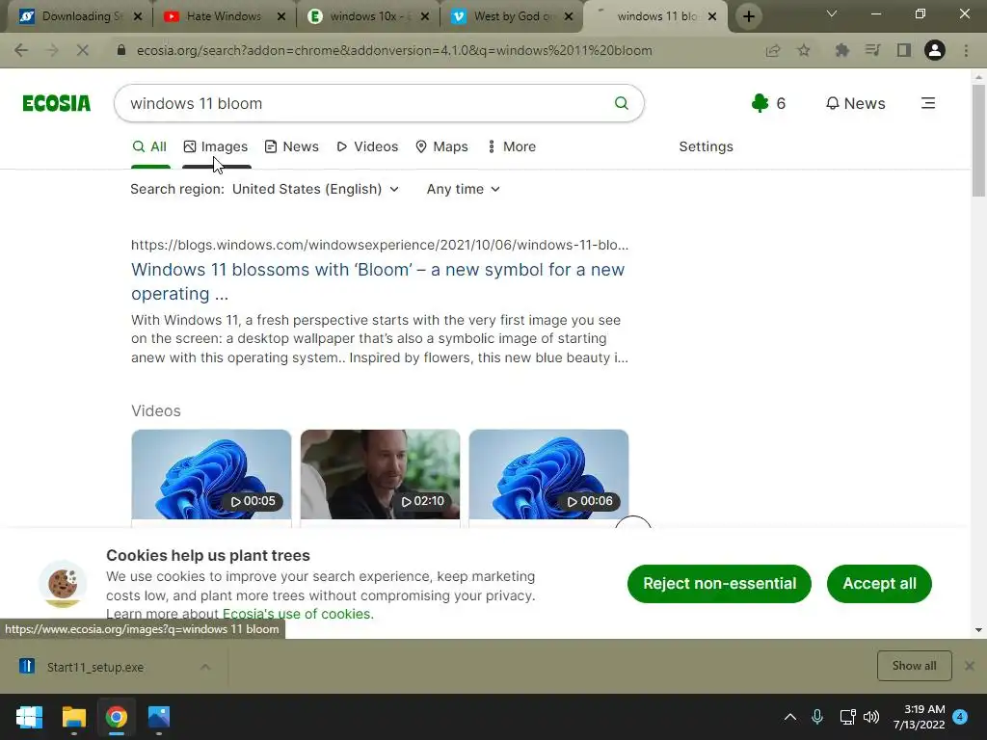Open the notification badge showing 4
The image size is (987, 740).
(960, 717)
